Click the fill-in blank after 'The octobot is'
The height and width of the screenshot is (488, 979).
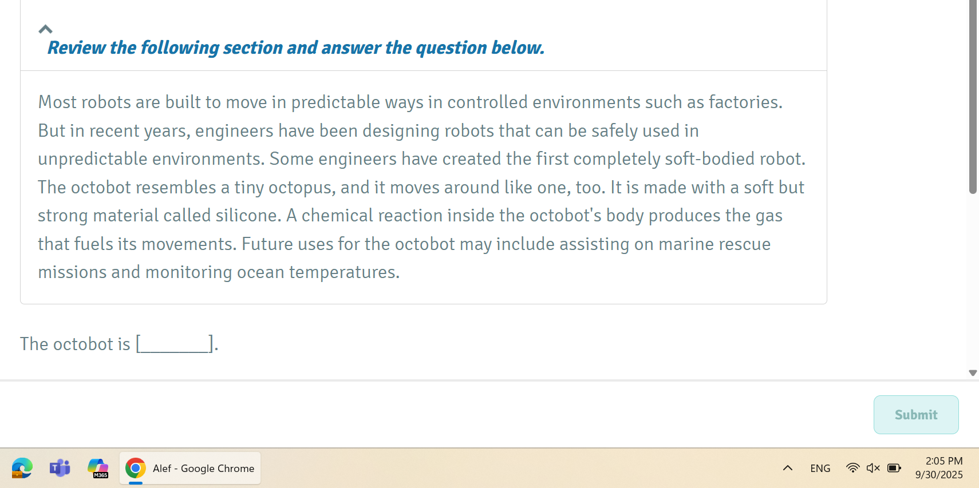pyautogui.click(x=175, y=344)
